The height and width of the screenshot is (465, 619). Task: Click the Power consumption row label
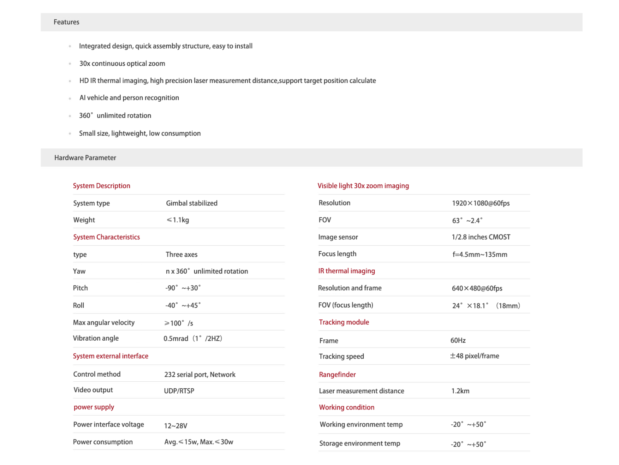(103, 442)
